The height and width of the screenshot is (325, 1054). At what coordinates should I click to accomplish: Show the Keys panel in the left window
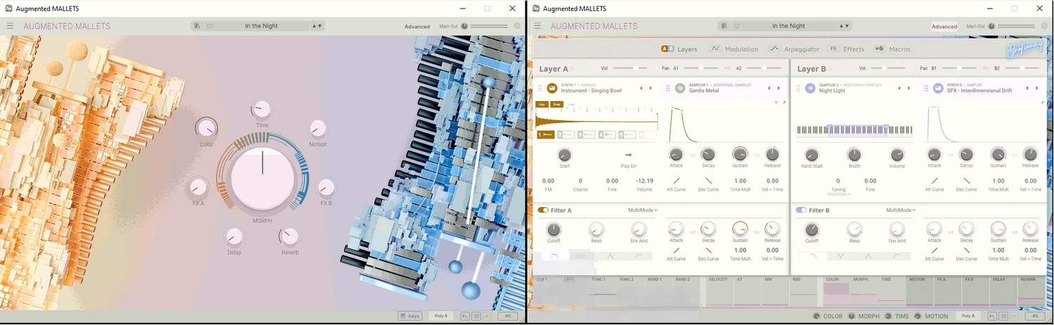pos(410,316)
